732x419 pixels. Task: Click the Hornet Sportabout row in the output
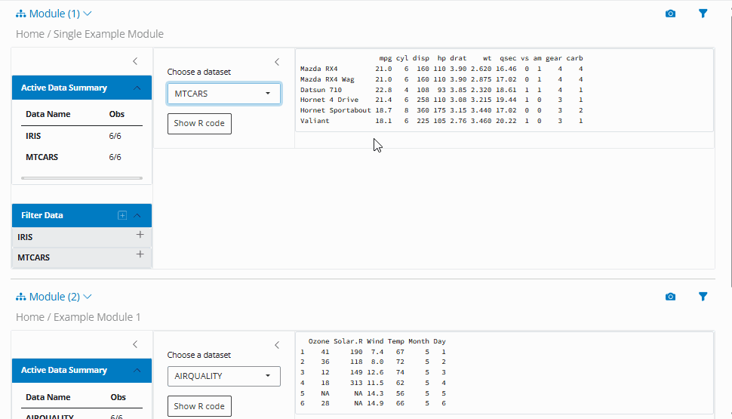pyautogui.click(x=441, y=110)
